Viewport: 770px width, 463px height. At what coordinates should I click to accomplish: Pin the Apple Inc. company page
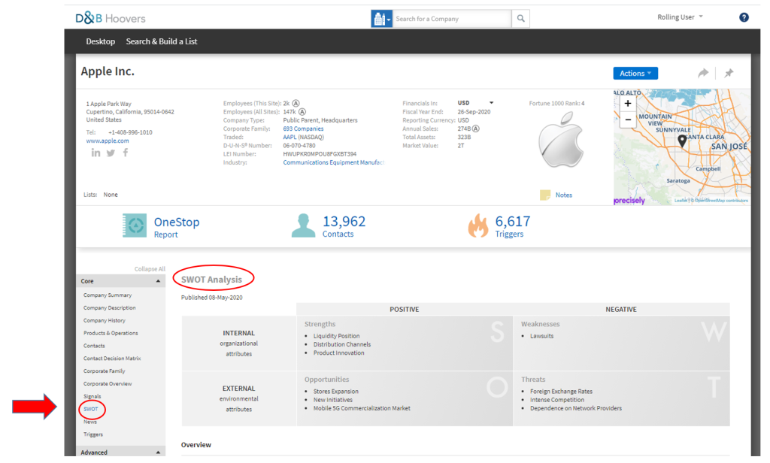729,73
